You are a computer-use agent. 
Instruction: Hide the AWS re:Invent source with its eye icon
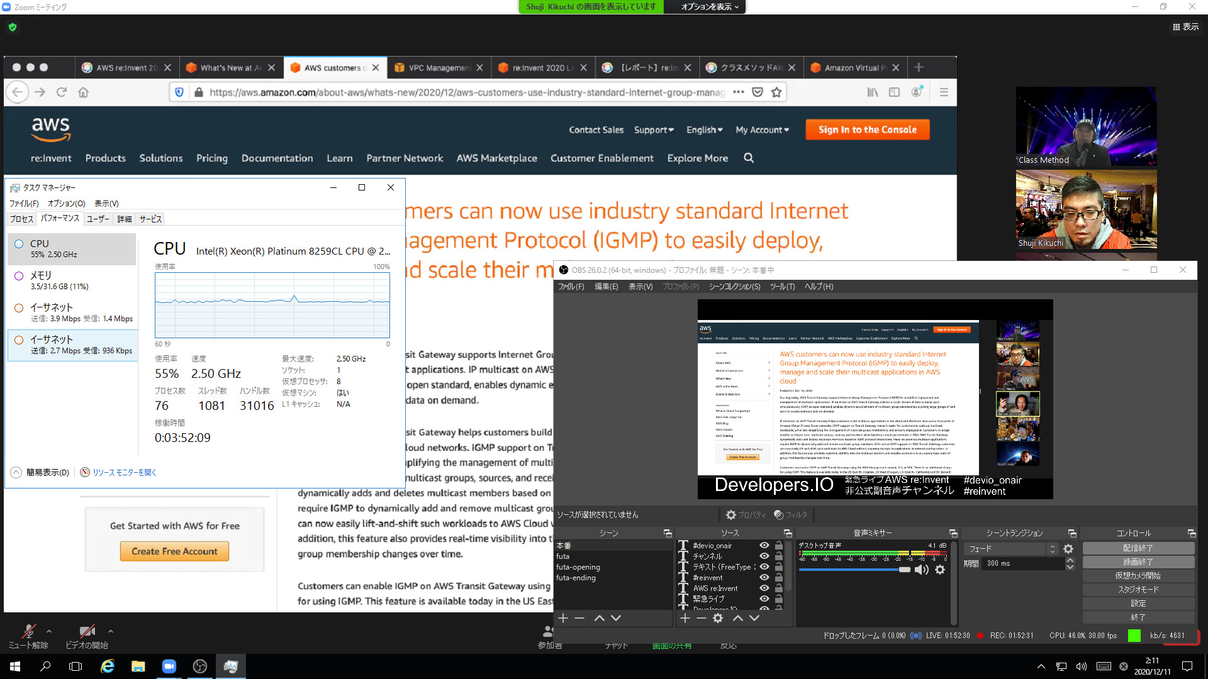point(764,588)
